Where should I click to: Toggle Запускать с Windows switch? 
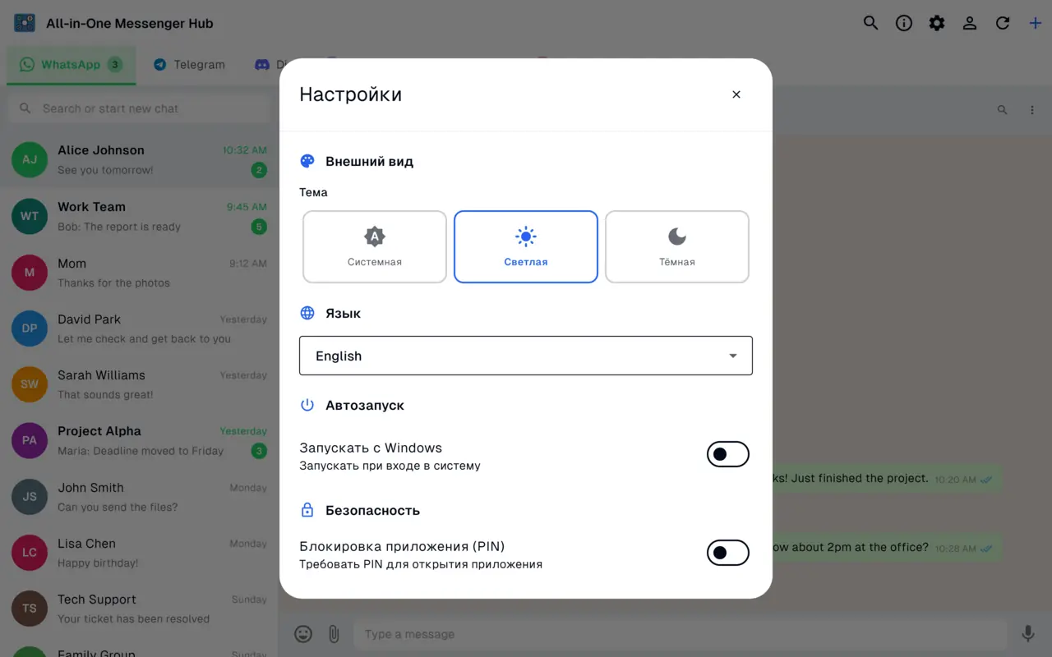point(728,454)
